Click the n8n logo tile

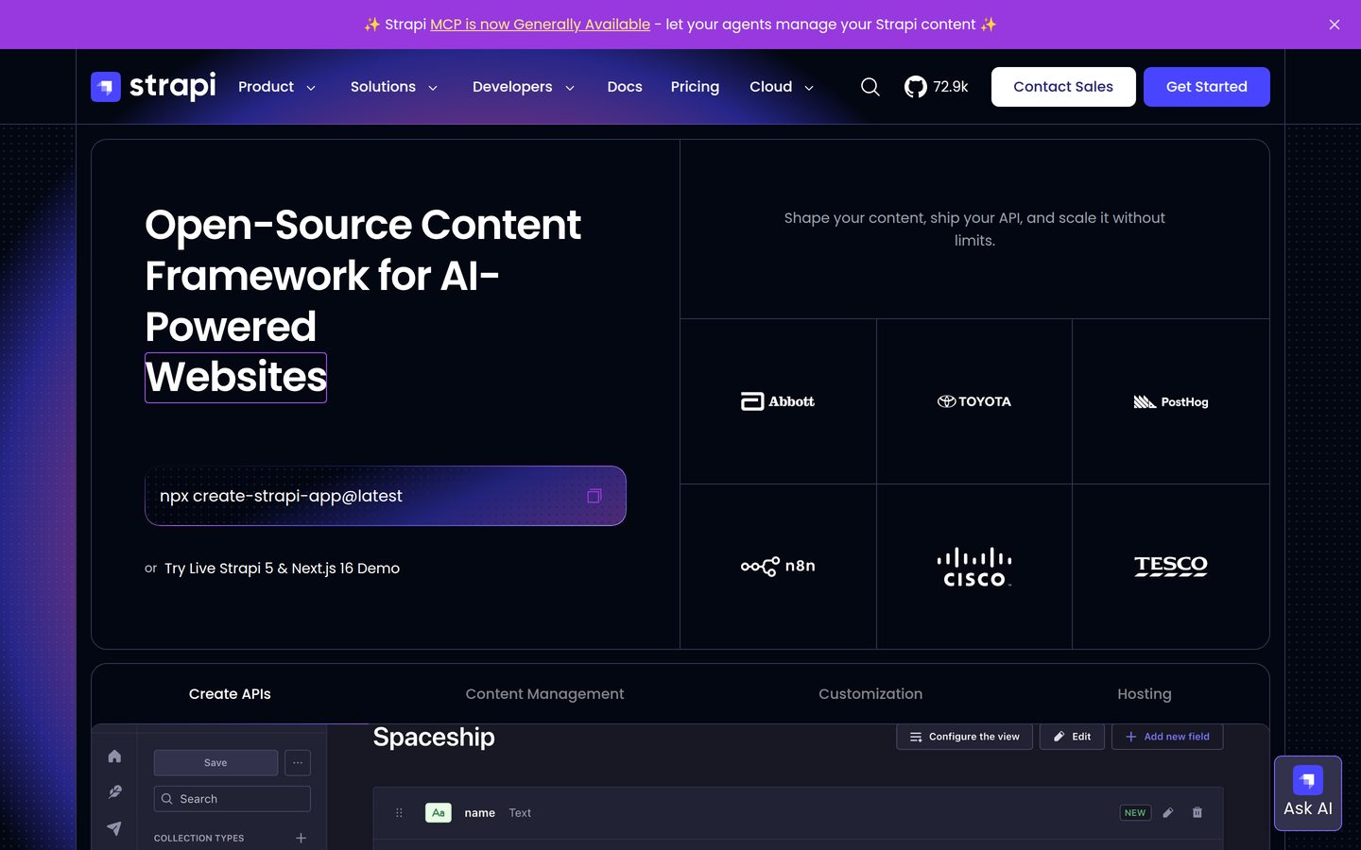pos(778,566)
